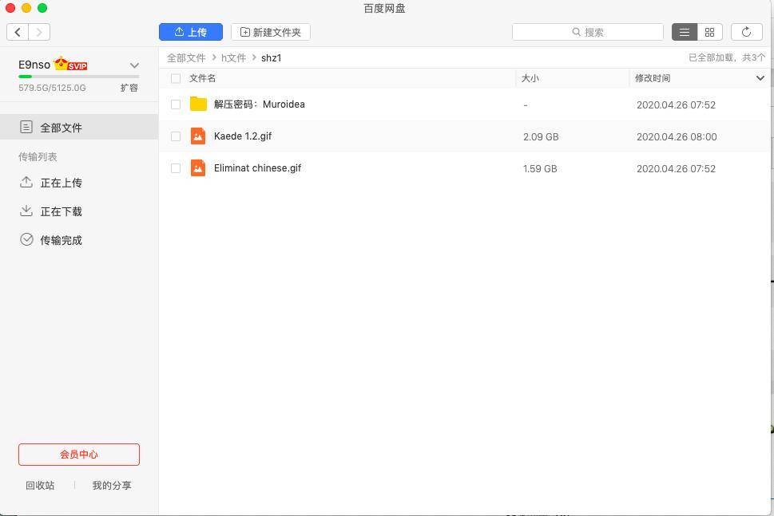Sort by 修改时间 column header
This screenshot has width=774, height=516.
click(x=653, y=78)
